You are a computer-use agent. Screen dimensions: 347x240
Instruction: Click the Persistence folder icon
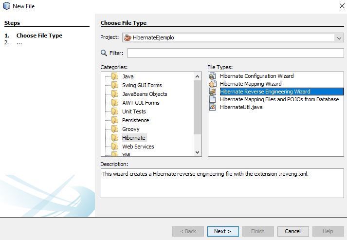(x=115, y=120)
